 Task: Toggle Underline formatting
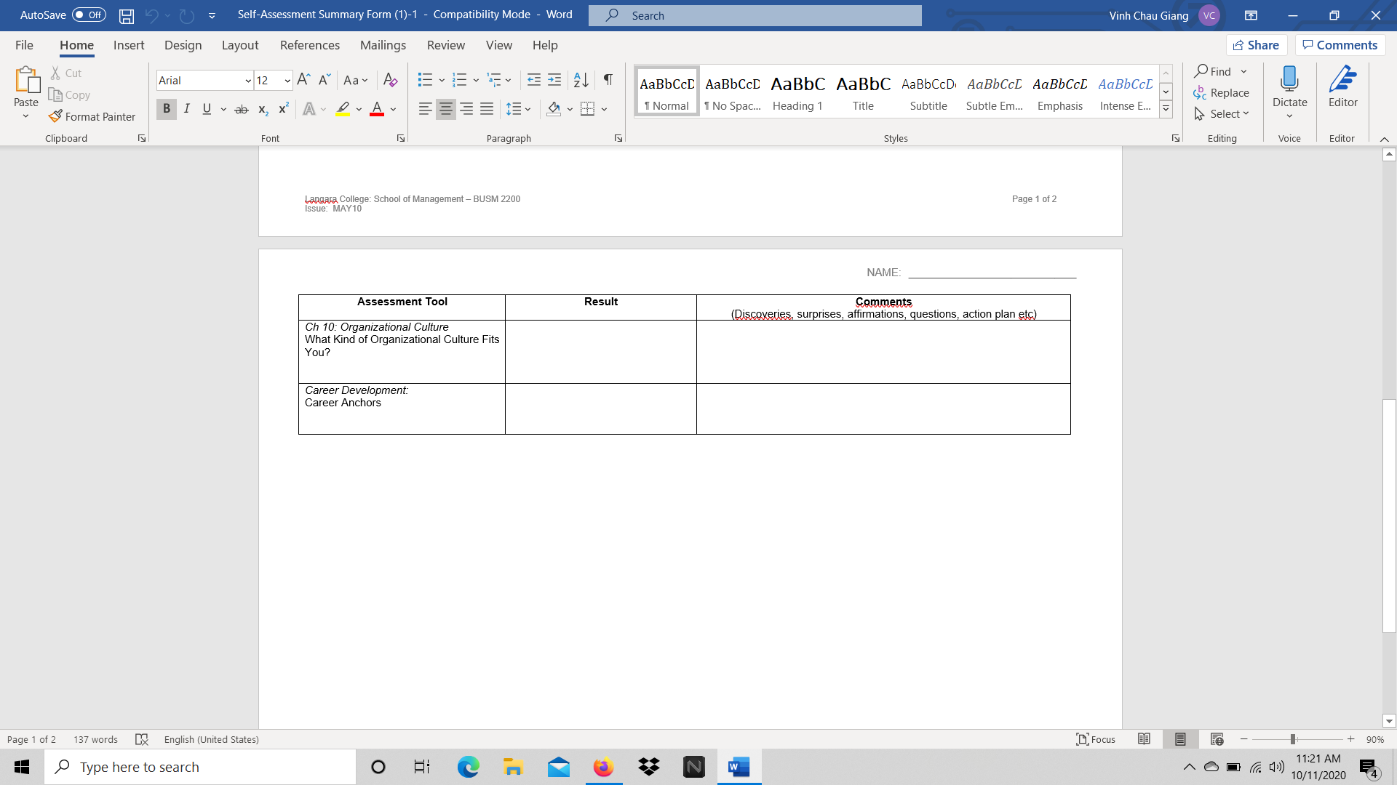pos(207,109)
